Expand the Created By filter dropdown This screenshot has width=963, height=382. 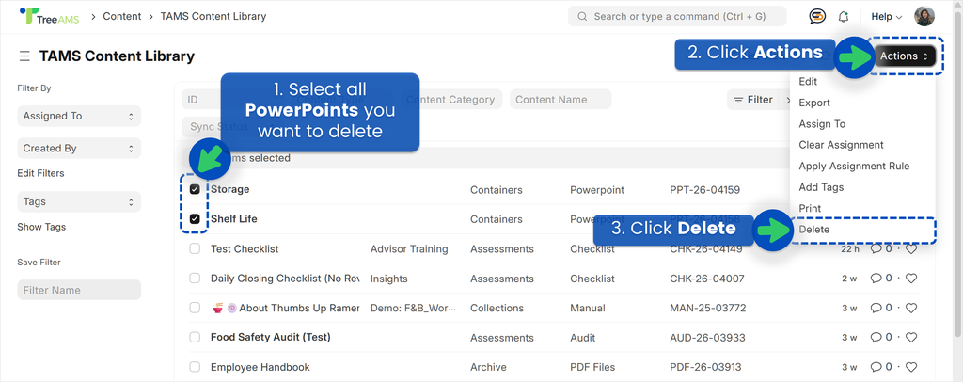point(79,149)
